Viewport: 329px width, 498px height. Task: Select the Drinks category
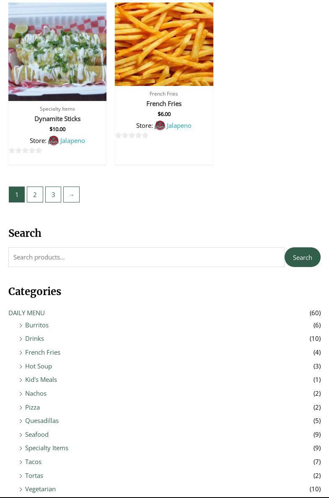pyautogui.click(x=34, y=338)
